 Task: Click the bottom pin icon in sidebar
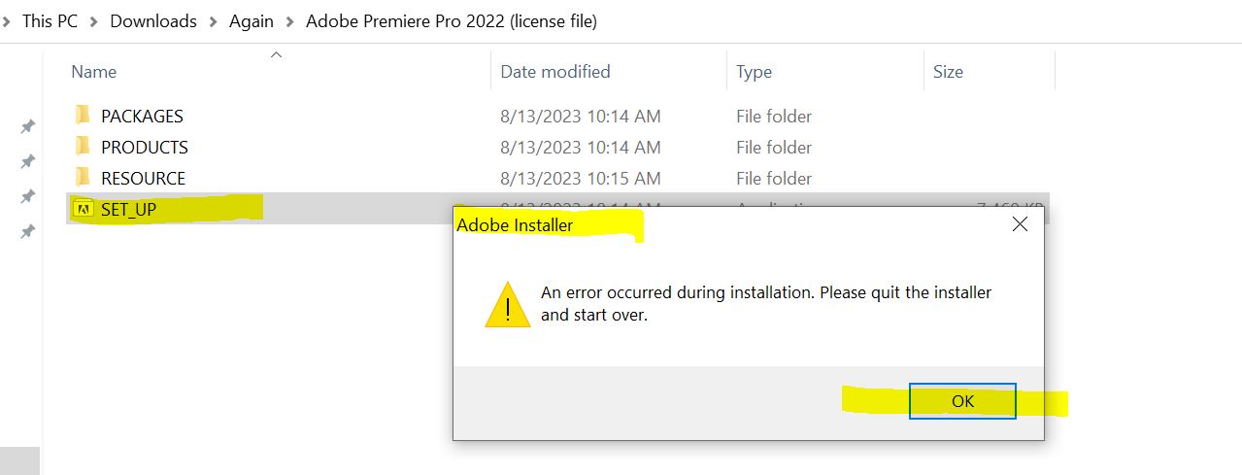point(28,231)
